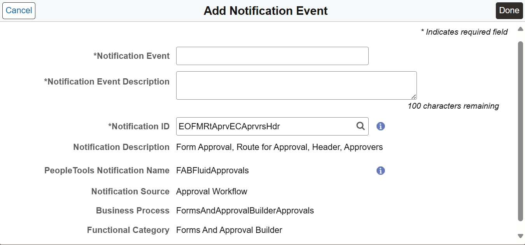This screenshot has width=525, height=245.
Task: Click the scrollbar up arrow
Action: pos(520,28)
